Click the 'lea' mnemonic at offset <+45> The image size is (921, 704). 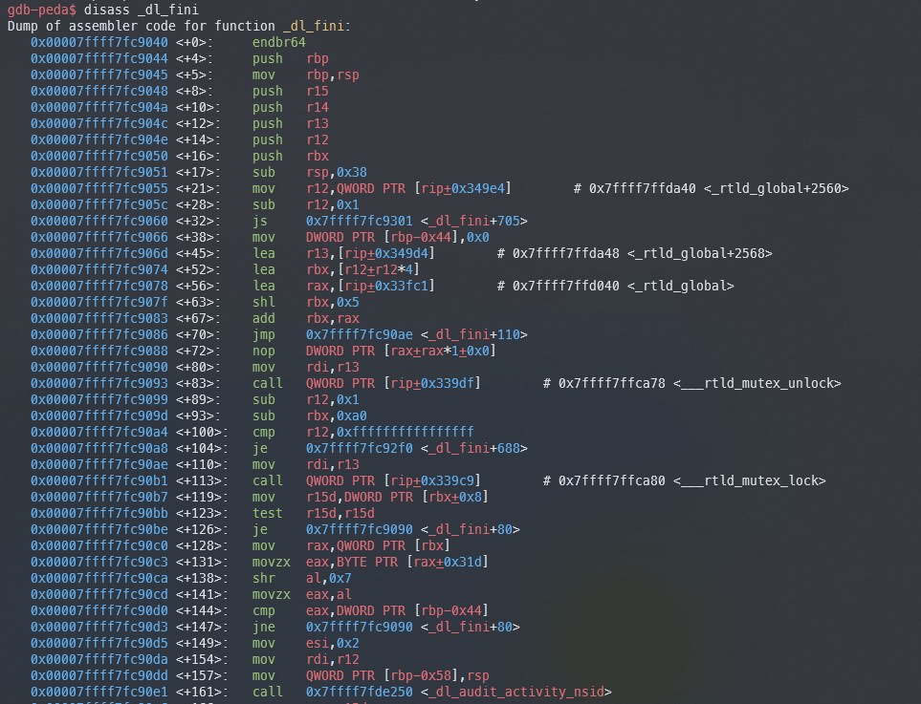tap(264, 253)
